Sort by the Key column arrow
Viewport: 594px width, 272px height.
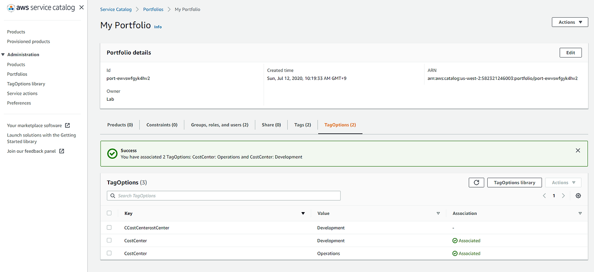point(303,214)
